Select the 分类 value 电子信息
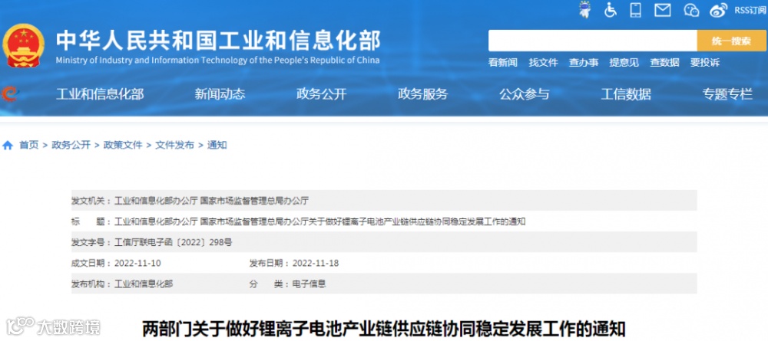The height and width of the screenshot is (341, 768). [309, 284]
